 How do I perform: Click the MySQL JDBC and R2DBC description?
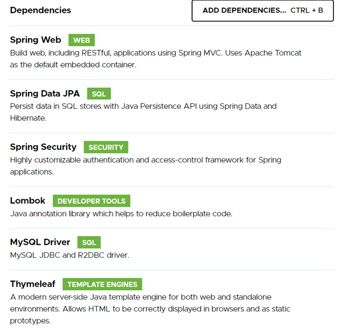point(70,255)
